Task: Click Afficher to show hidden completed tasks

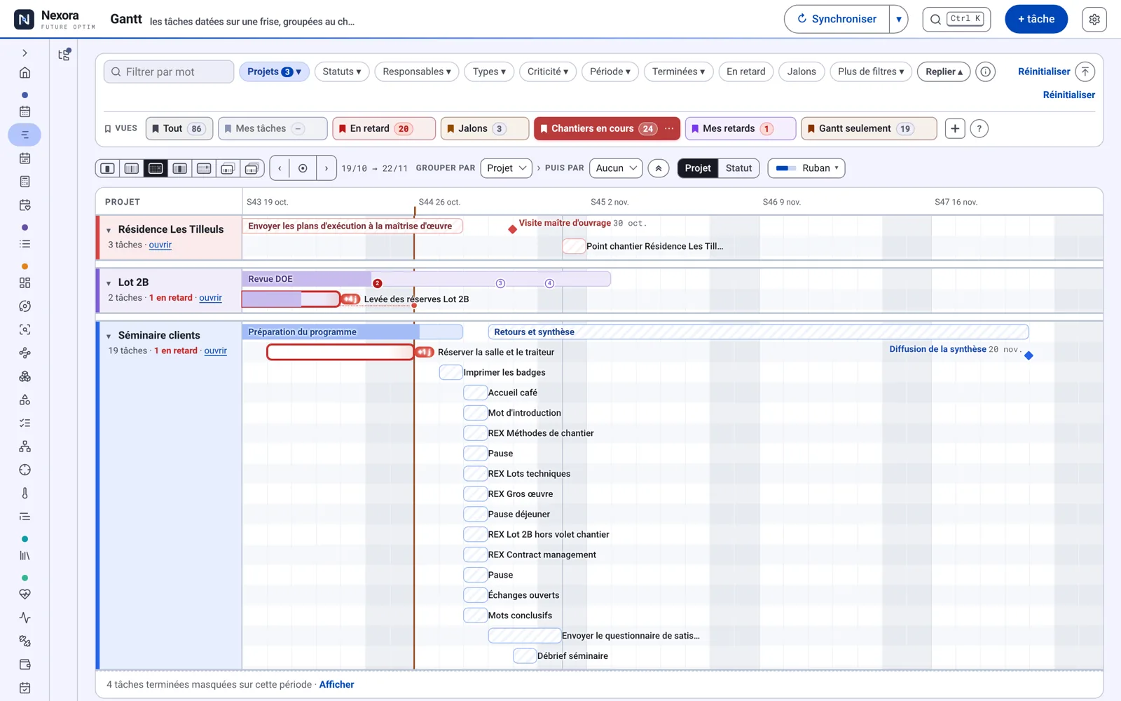Action: [x=336, y=685]
